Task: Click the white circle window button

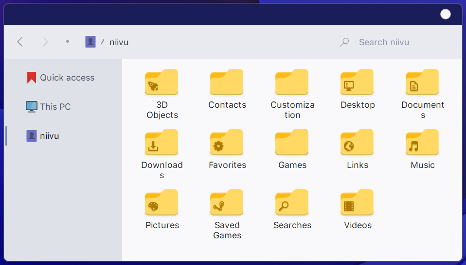Action: pos(445,14)
